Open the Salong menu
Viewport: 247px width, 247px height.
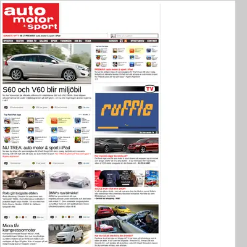point(44,41)
